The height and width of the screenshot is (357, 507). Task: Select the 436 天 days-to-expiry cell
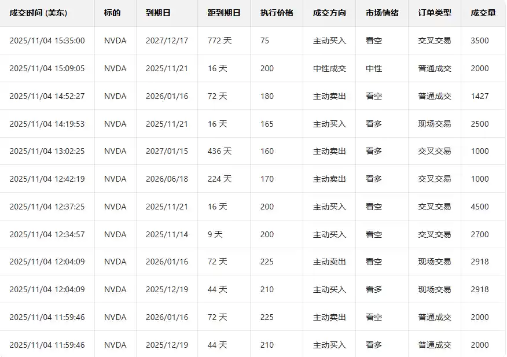[x=219, y=151]
